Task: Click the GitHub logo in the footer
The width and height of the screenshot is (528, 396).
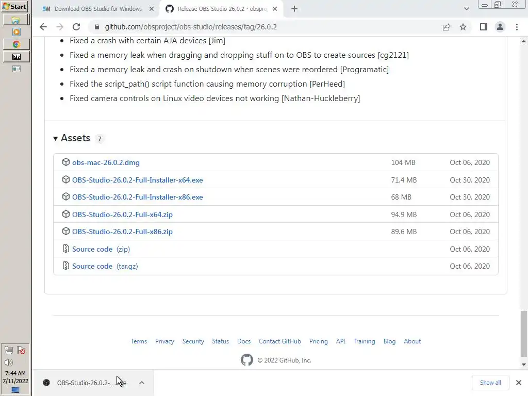Action: tap(247, 360)
